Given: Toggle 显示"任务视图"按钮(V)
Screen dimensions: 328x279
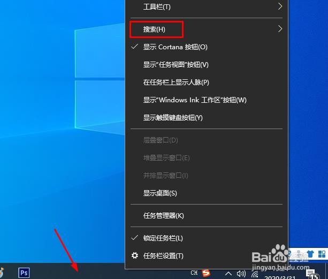Looking at the screenshot, I should (x=206, y=65).
